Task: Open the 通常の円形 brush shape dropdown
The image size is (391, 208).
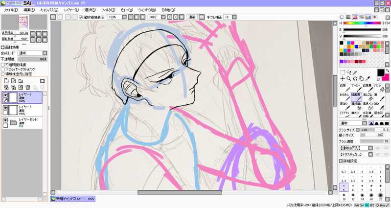Action: point(370,148)
